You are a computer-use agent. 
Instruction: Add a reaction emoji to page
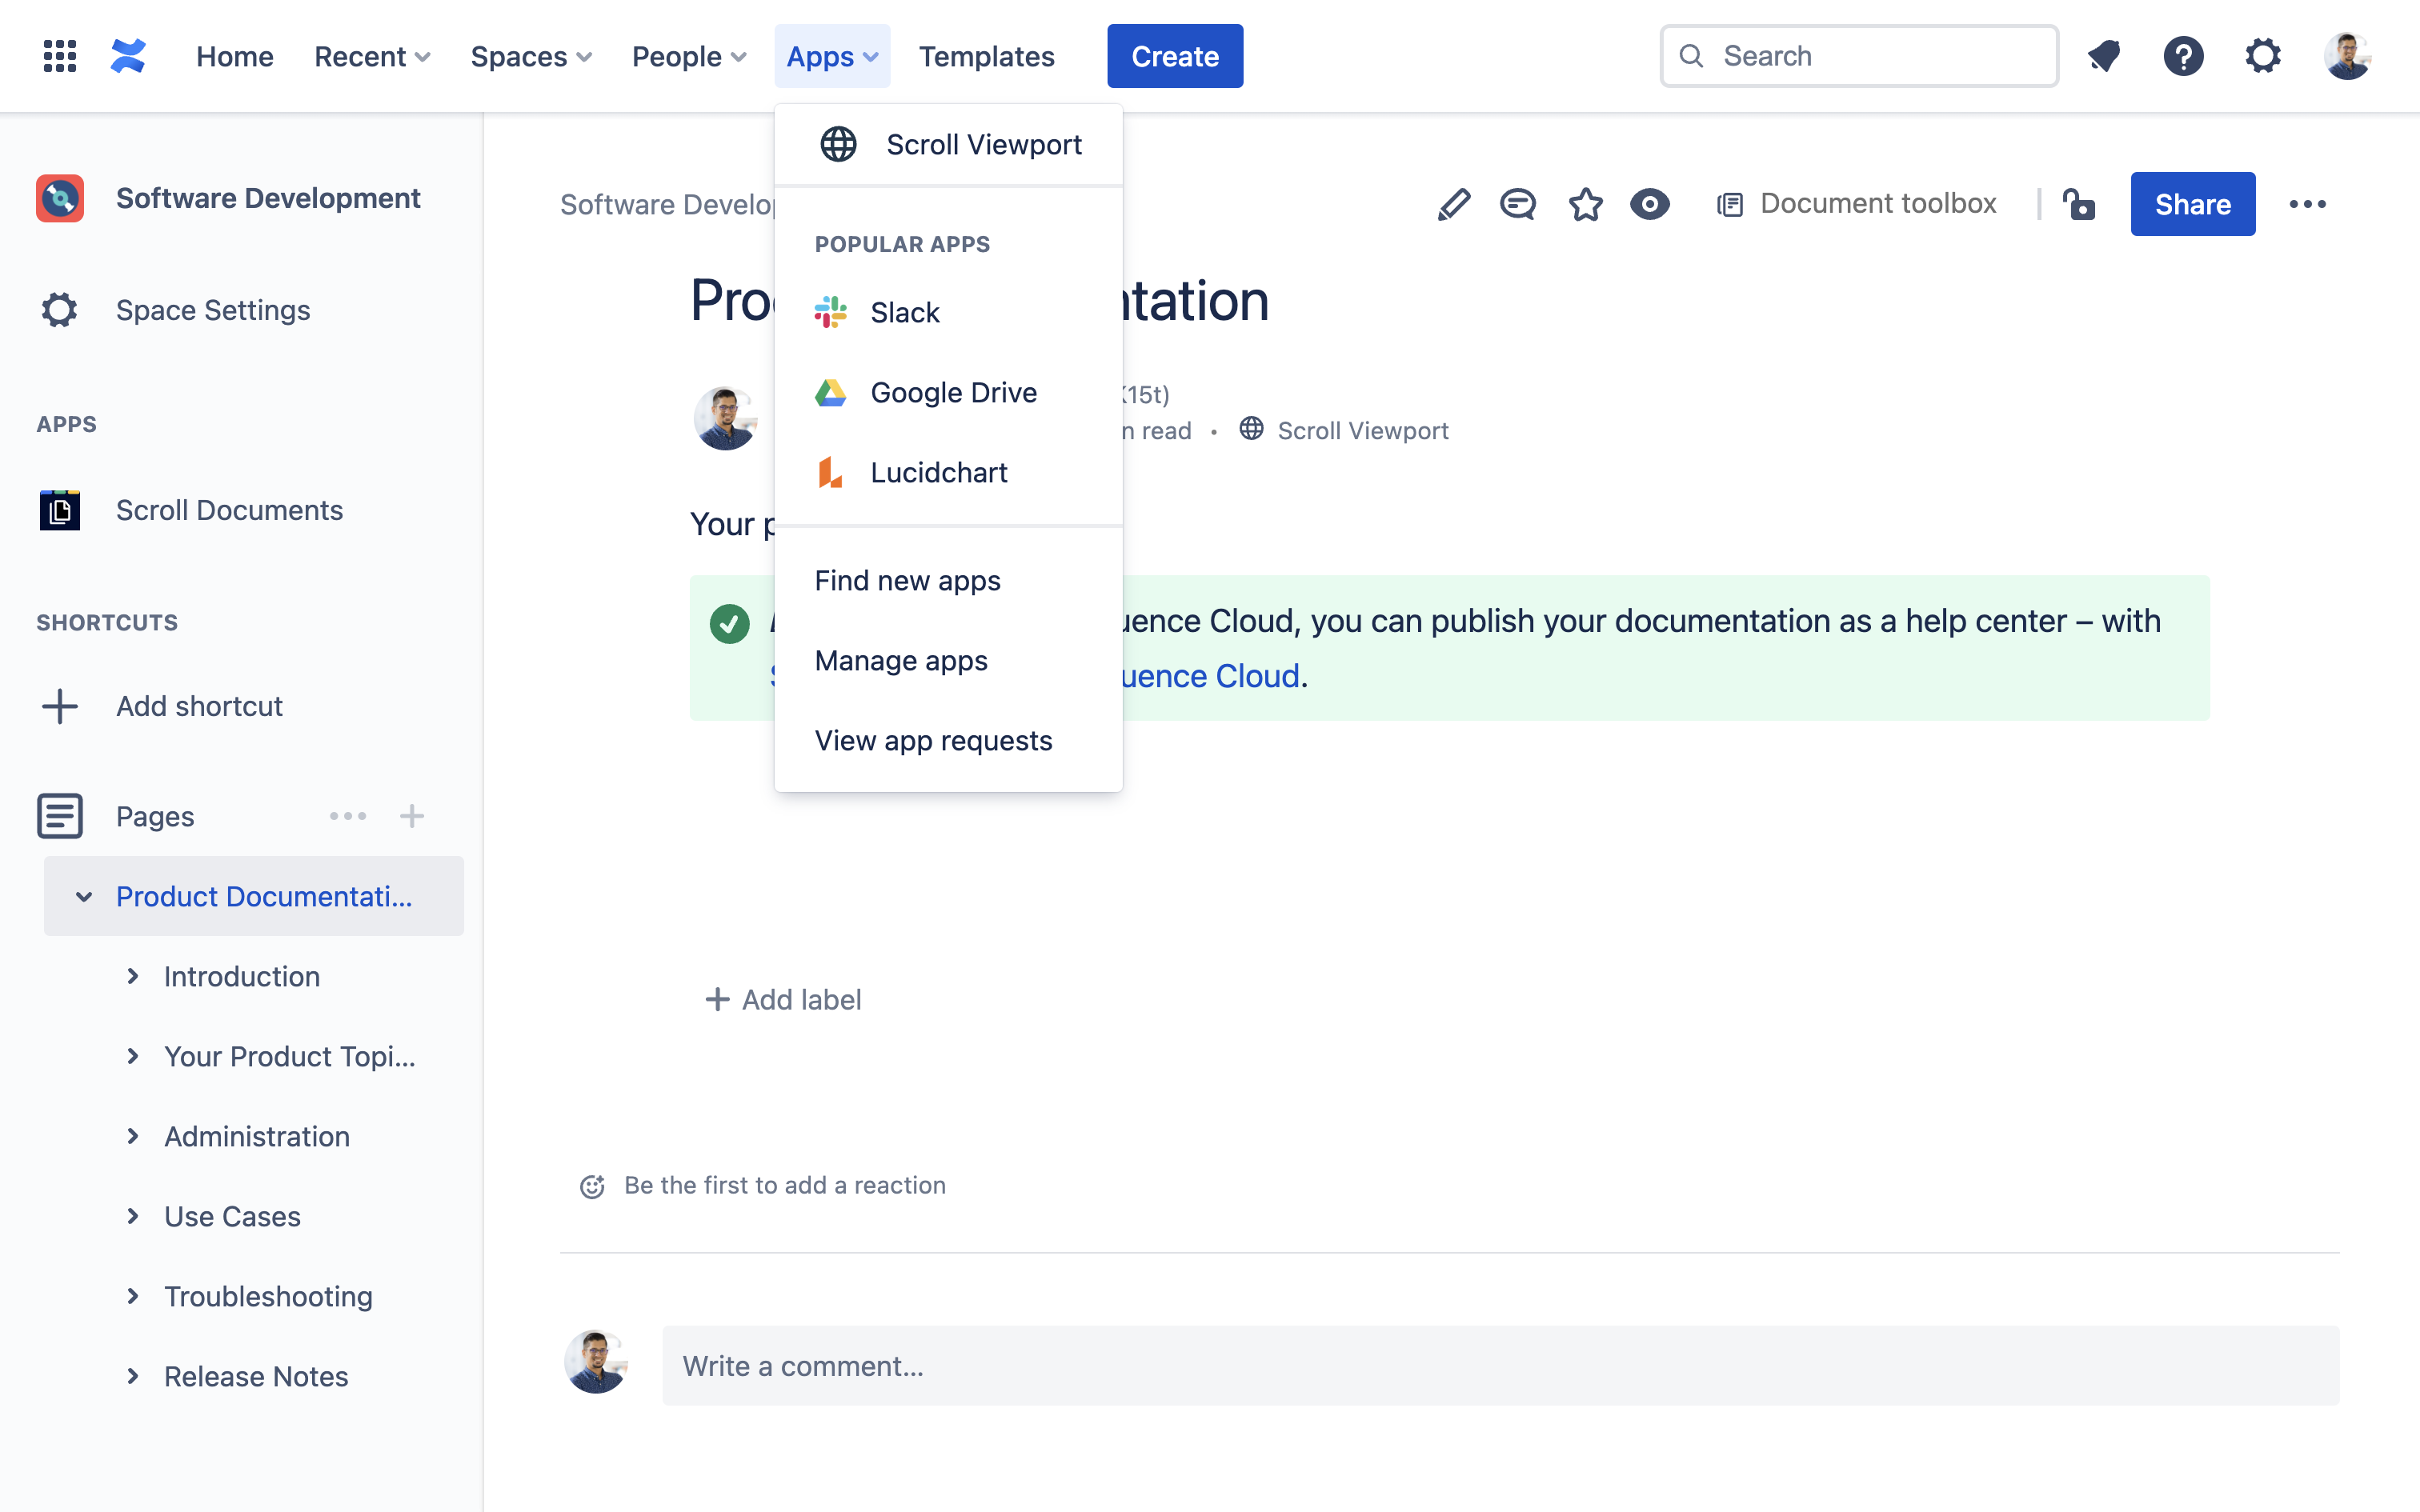point(592,1186)
